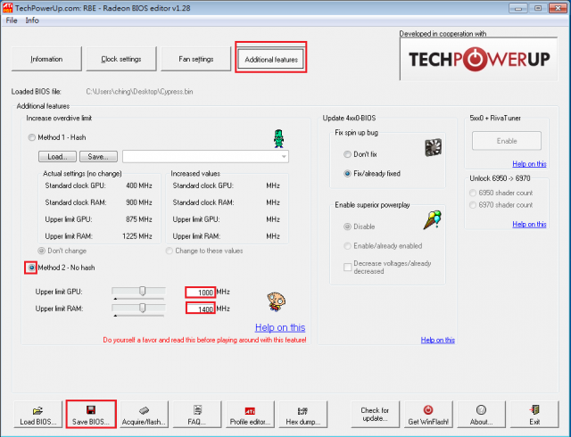The image size is (571, 437).
Task: Click the fan image in Fix spin up bug
Action: [x=434, y=147]
